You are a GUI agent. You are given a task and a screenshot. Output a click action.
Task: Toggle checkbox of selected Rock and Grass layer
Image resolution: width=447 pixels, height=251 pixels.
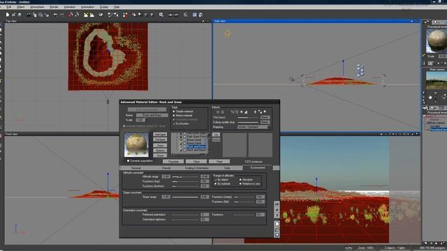tap(184, 146)
